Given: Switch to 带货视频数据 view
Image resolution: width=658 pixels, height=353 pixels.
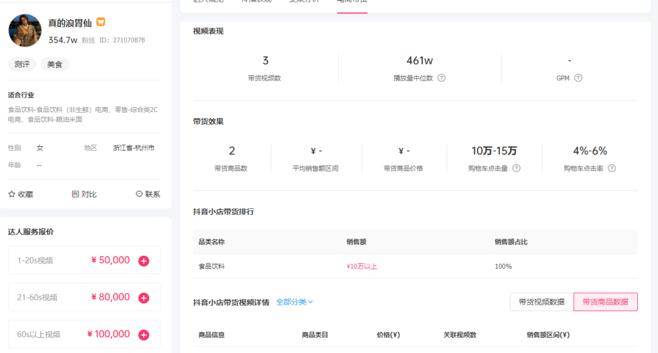Looking at the screenshot, I should pyautogui.click(x=542, y=302).
